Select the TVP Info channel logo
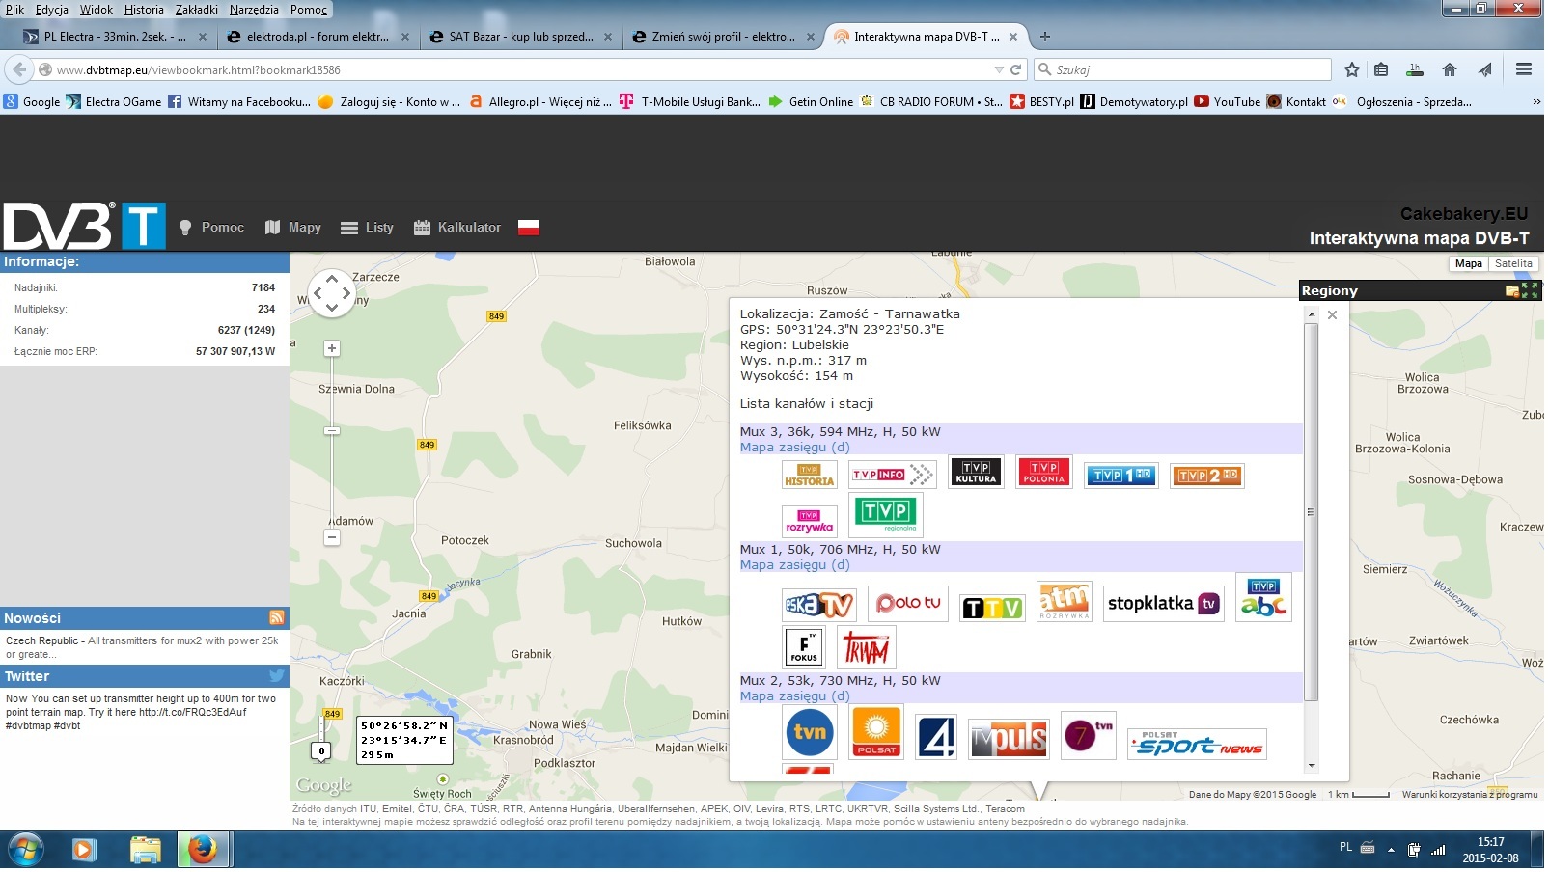This screenshot has height=872, width=1549. tap(895, 475)
